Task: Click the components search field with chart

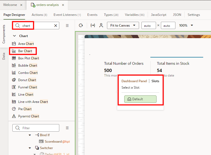Action: pyautogui.click(x=36, y=26)
